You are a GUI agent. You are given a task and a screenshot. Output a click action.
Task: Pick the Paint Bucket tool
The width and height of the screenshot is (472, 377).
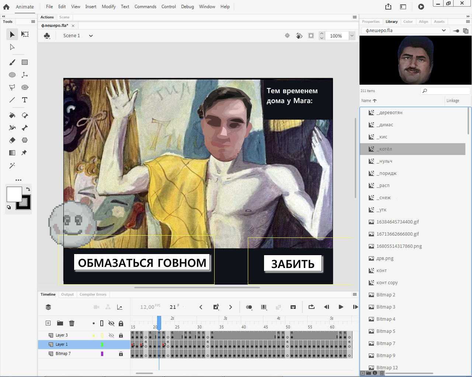(x=12, y=115)
